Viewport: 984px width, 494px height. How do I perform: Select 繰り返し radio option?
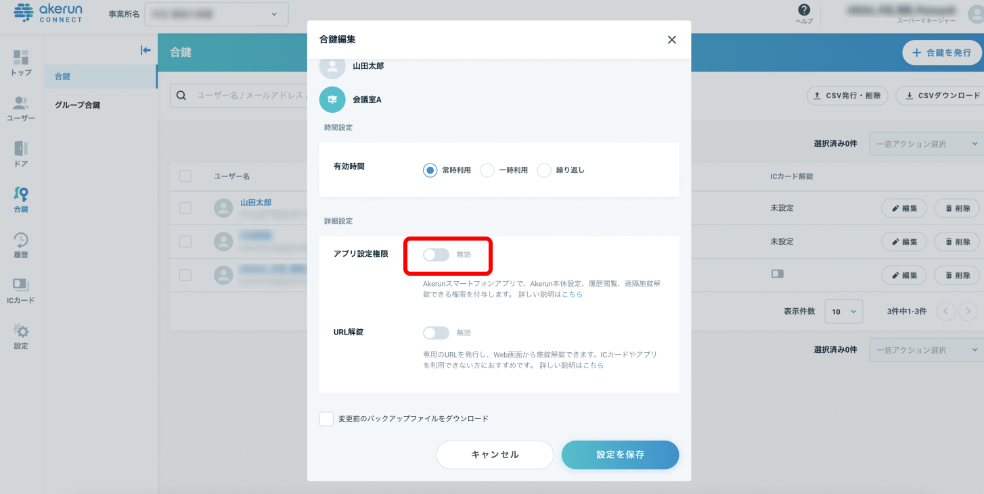[544, 170]
